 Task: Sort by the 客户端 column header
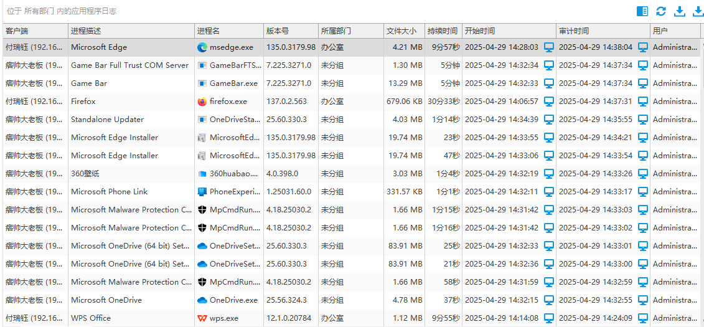[35, 31]
